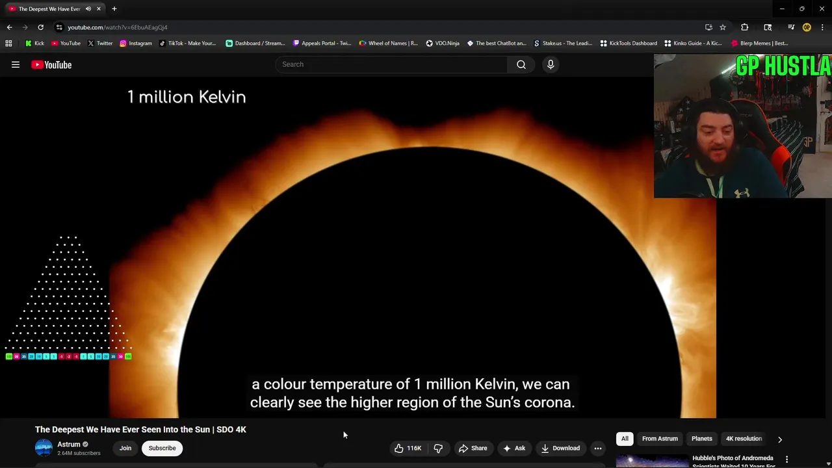Go back with the browser back arrow
The width and height of the screenshot is (832, 468).
[x=9, y=27]
